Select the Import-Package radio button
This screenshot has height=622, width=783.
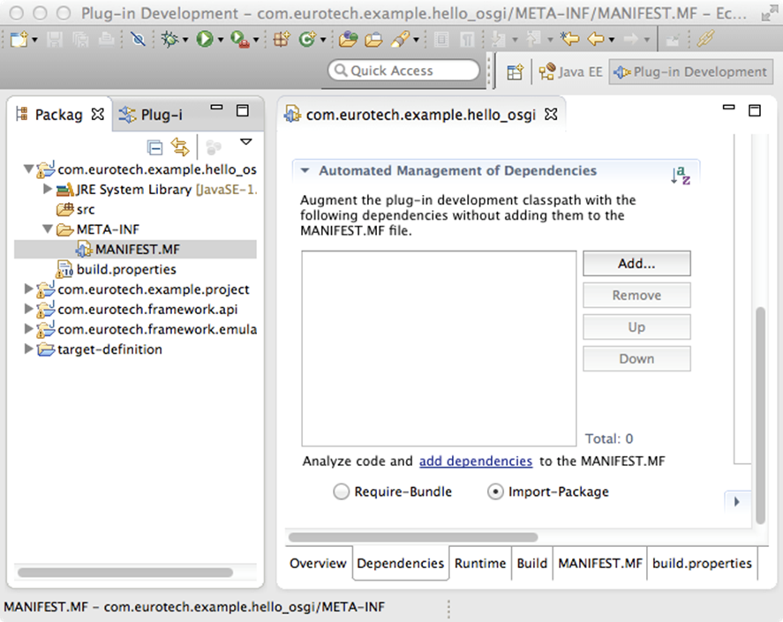(x=495, y=491)
